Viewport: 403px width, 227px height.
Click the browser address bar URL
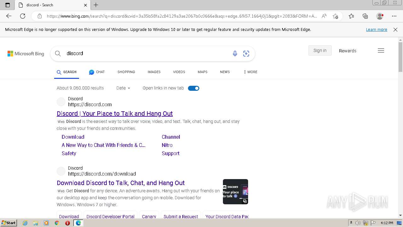point(182,16)
